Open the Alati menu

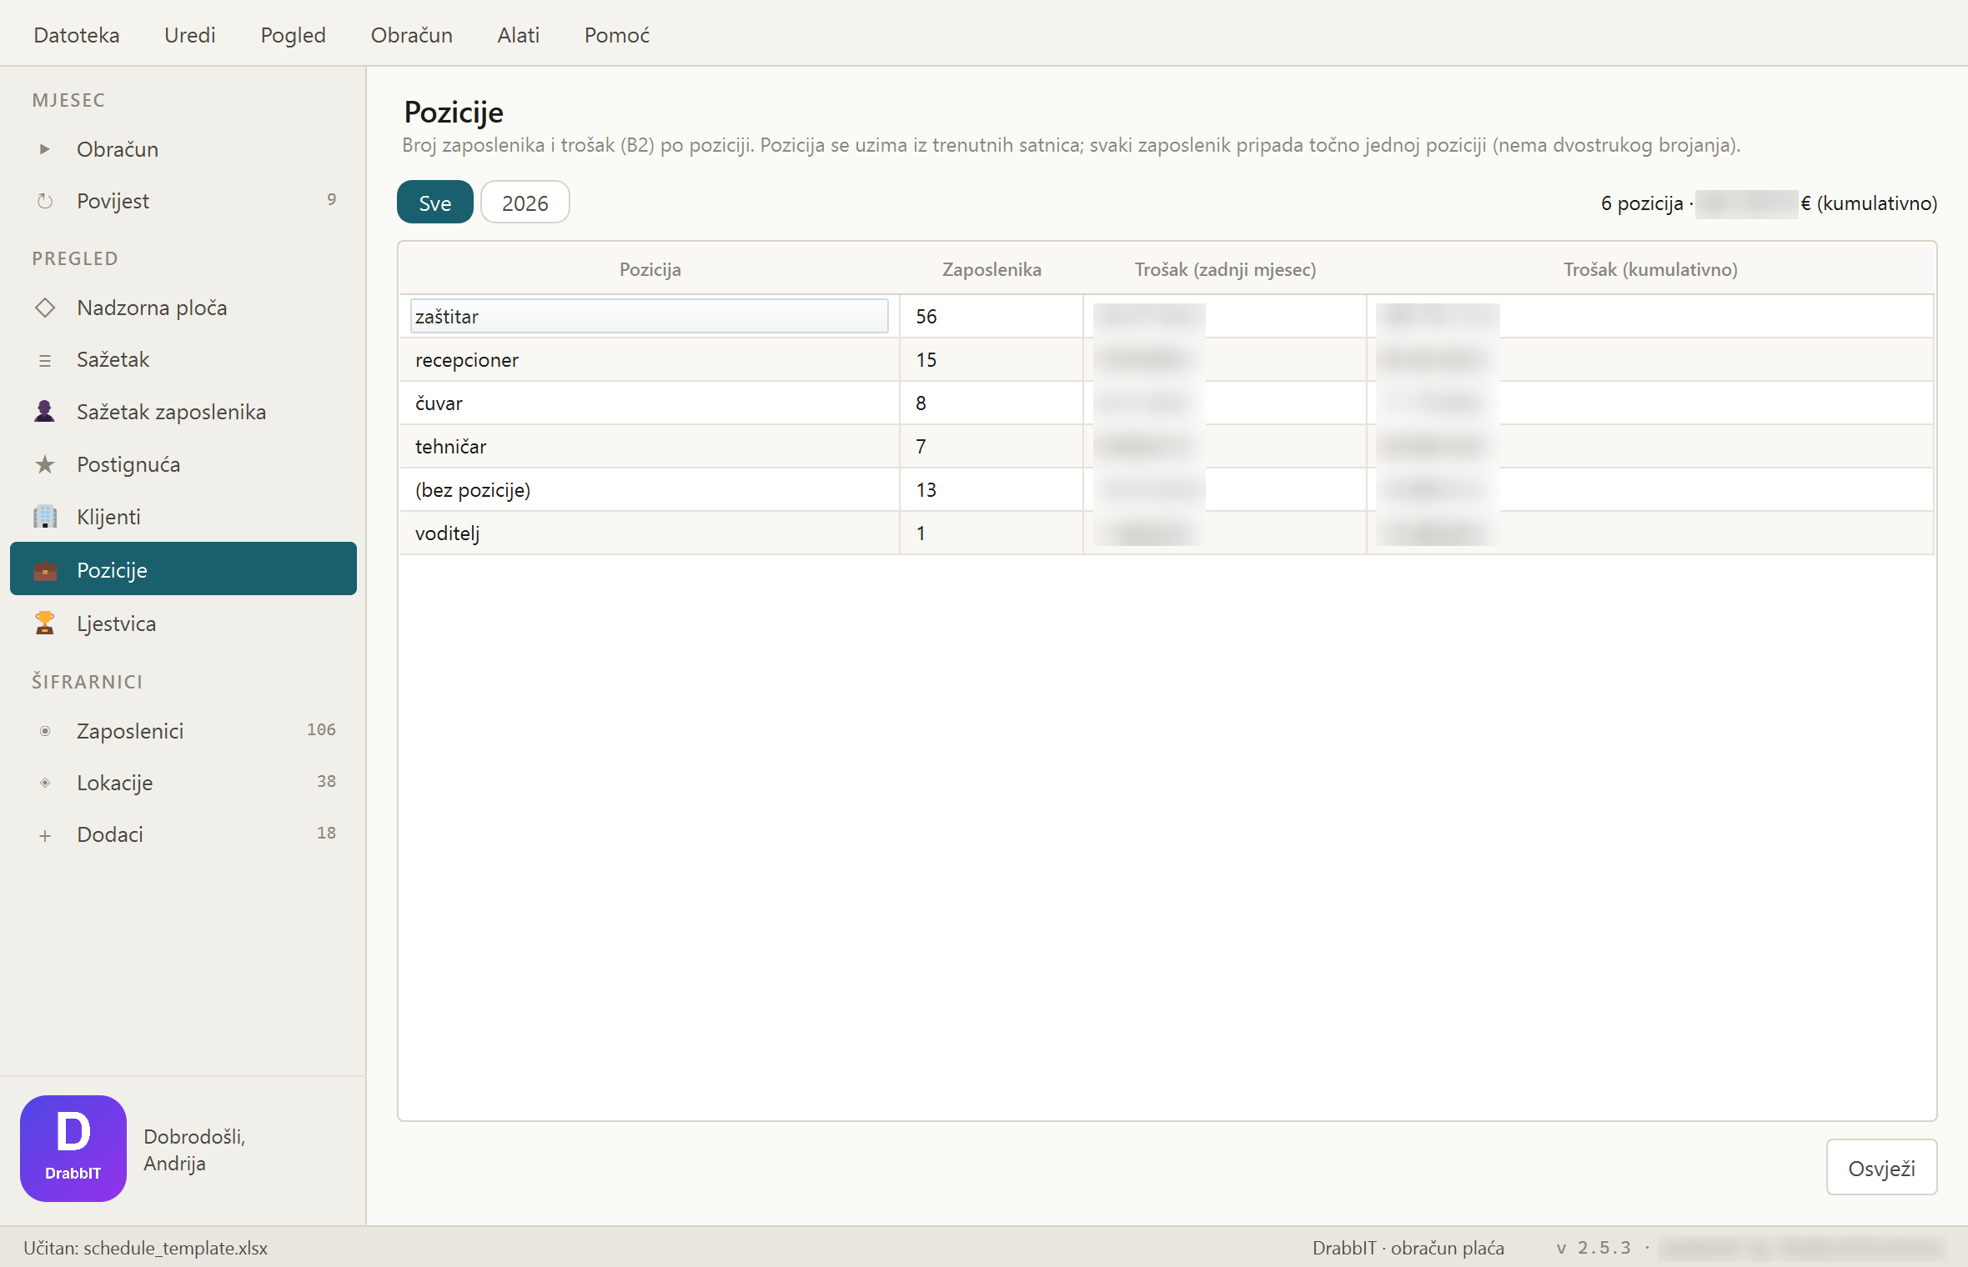pos(519,35)
